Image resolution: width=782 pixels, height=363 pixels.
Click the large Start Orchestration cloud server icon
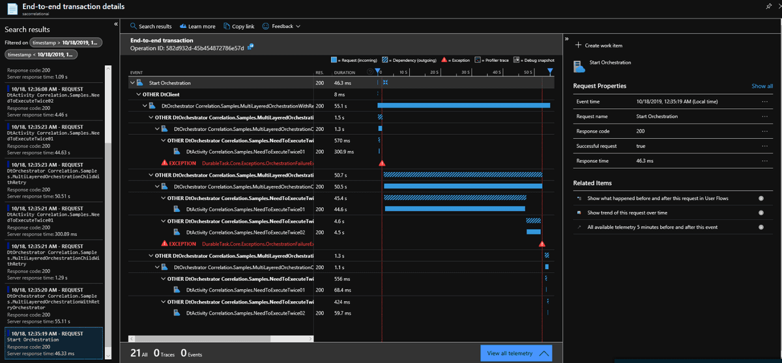579,66
